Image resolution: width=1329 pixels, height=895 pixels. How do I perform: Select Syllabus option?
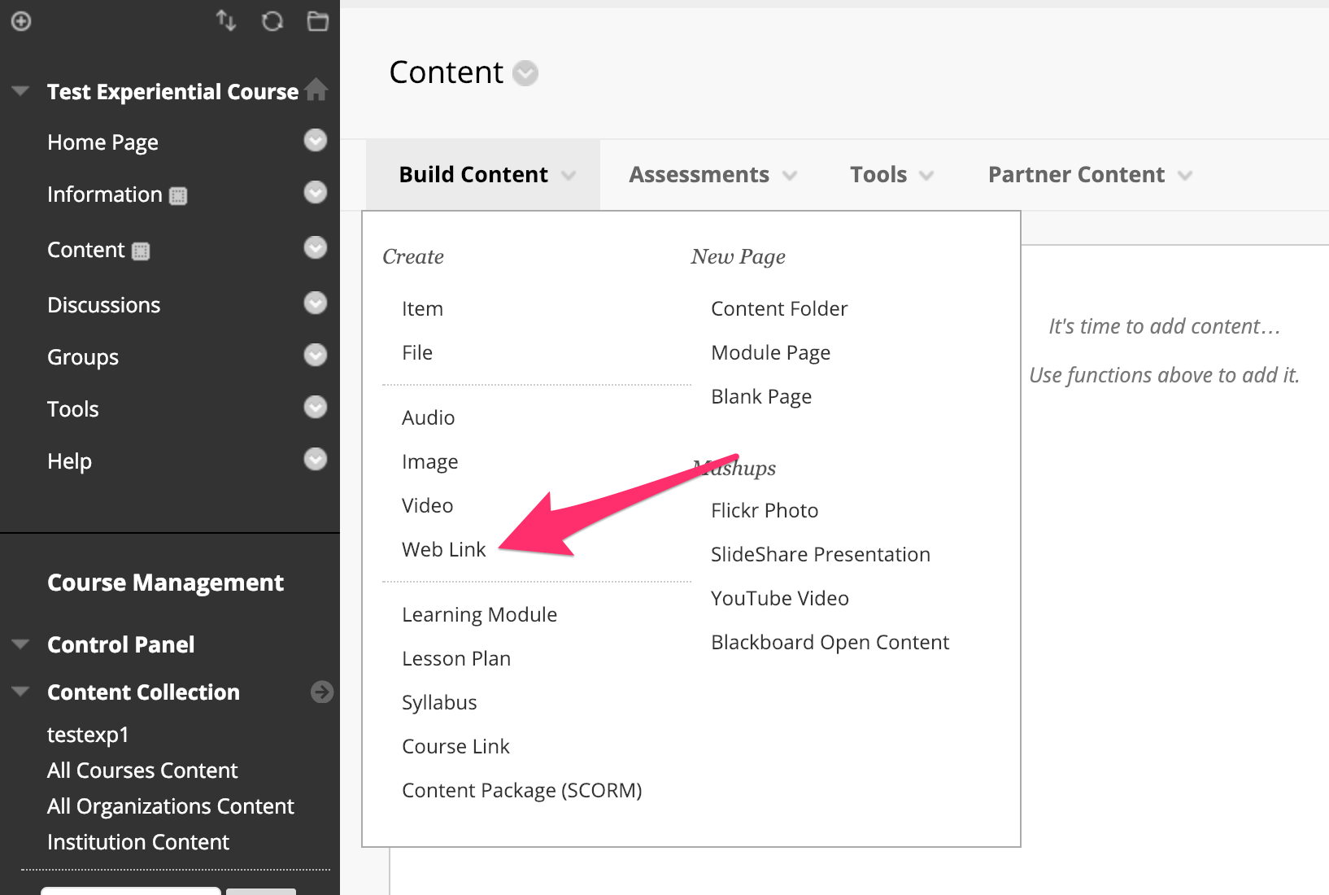coord(439,703)
